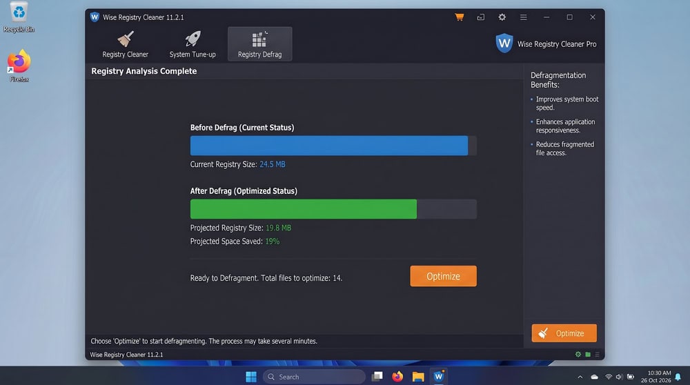Open the clock and date display

(655, 377)
